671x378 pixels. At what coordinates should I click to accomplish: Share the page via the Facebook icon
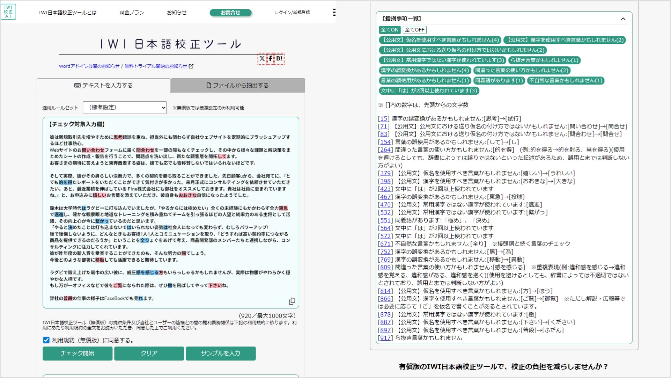271,59
